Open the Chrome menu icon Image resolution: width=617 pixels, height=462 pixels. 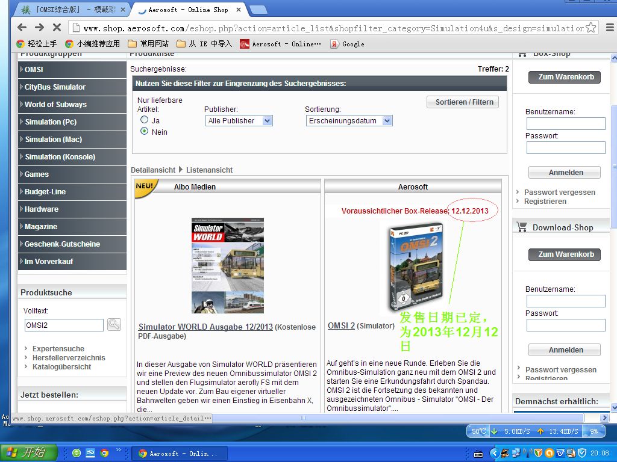click(607, 28)
